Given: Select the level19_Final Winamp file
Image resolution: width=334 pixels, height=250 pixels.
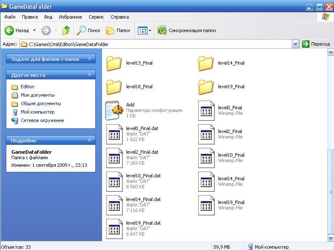Looking at the screenshot, I should pos(206,205).
